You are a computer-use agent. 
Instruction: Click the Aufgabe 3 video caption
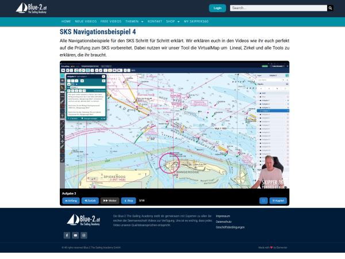click(69, 193)
